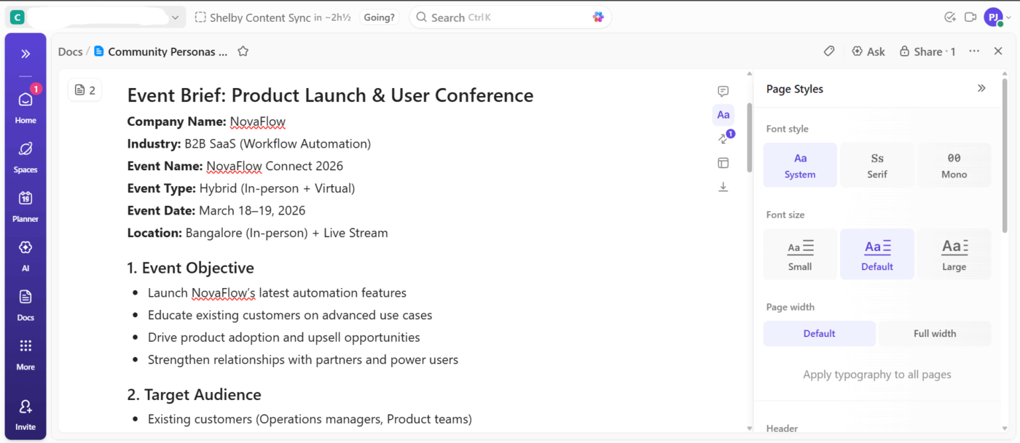Select the Large font size option
Image resolution: width=1020 pixels, height=443 pixels.
[x=954, y=253]
